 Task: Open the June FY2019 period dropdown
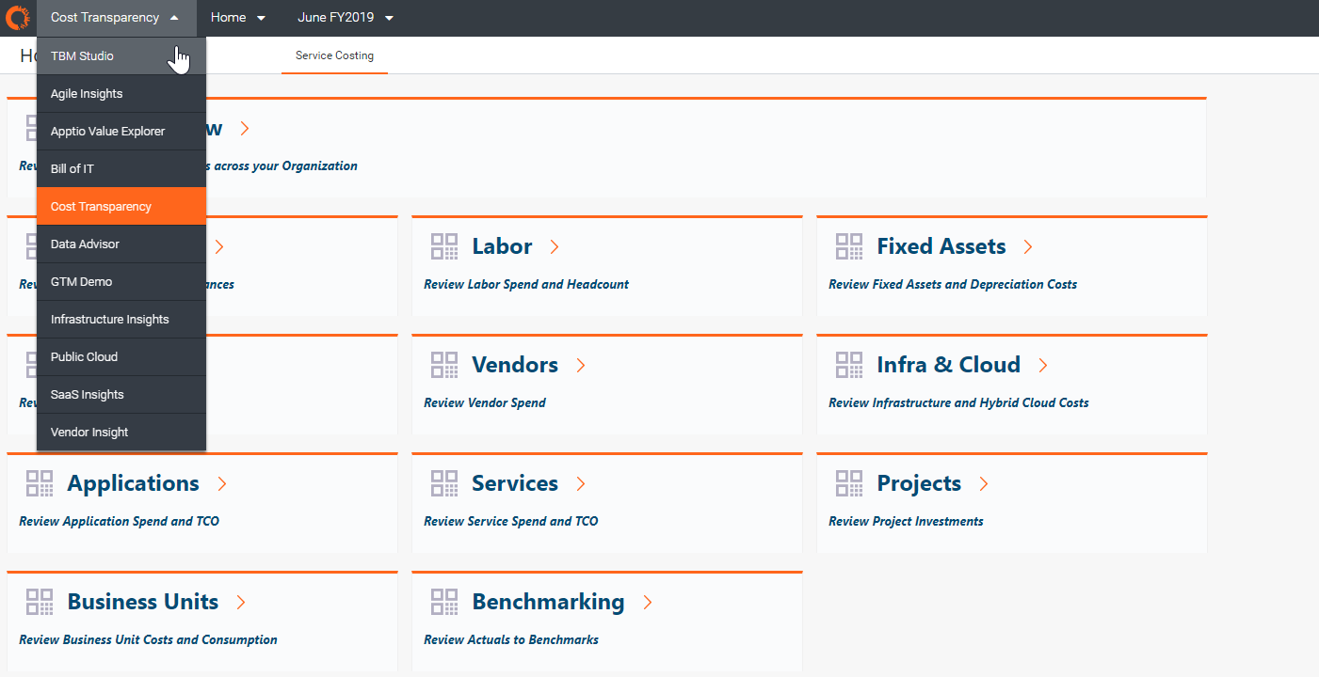point(345,18)
